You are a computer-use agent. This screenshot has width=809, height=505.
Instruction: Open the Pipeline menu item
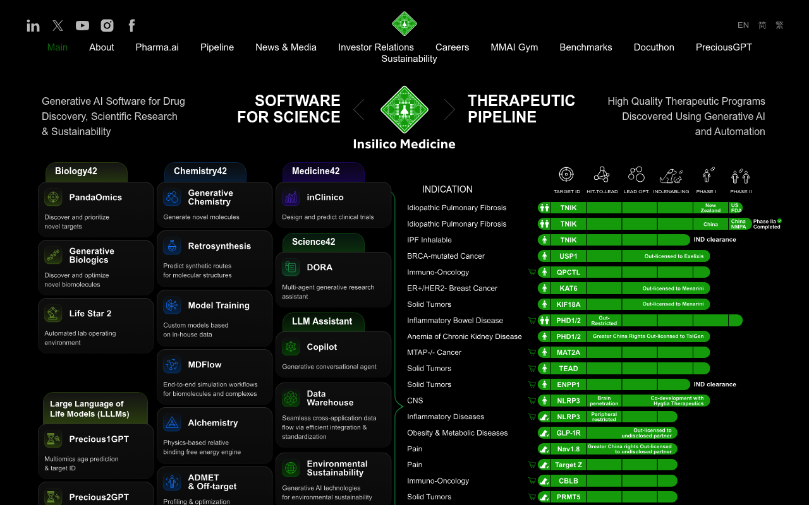(x=217, y=47)
